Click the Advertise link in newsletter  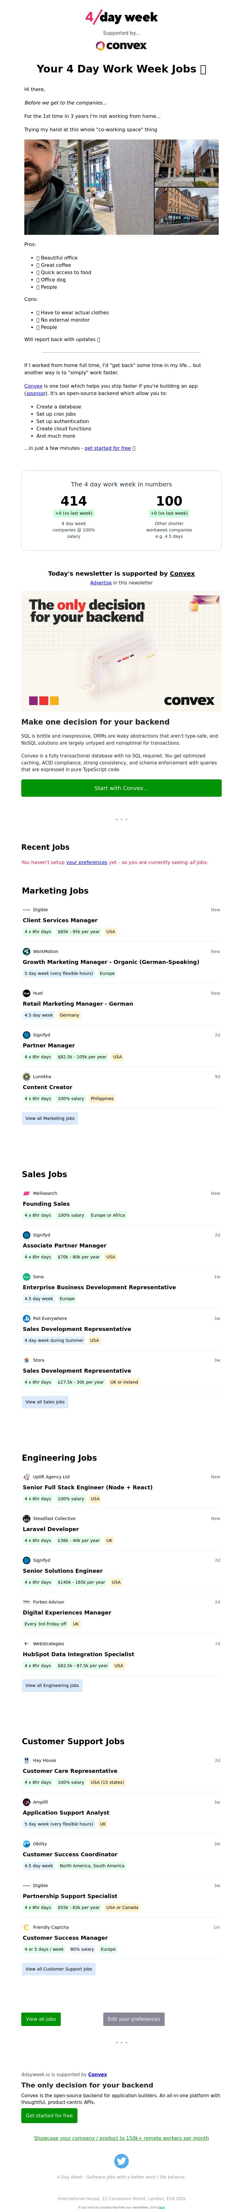[x=101, y=582]
